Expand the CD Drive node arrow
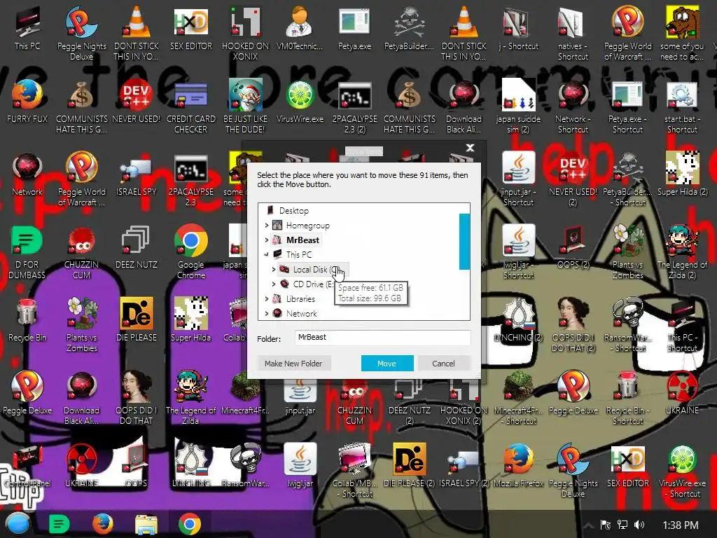 coord(274,284)
